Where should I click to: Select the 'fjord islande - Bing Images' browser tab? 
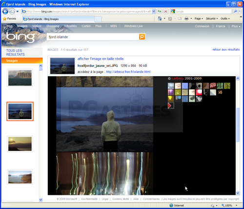click(58, 19)
